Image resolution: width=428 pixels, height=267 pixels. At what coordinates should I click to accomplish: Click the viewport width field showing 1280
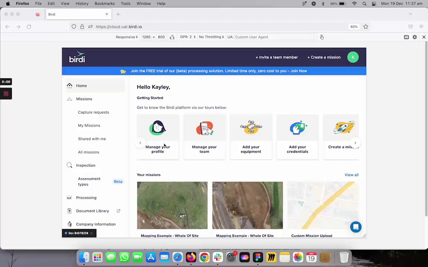[146, 37]
